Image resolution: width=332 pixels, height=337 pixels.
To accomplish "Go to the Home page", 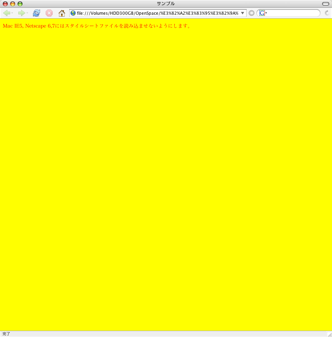I will click(x=62, y=13).
